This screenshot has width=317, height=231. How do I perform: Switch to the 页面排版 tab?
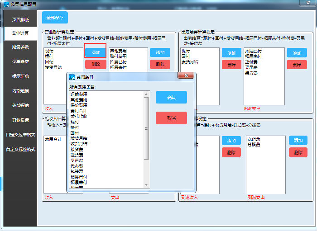pos(20,20)
